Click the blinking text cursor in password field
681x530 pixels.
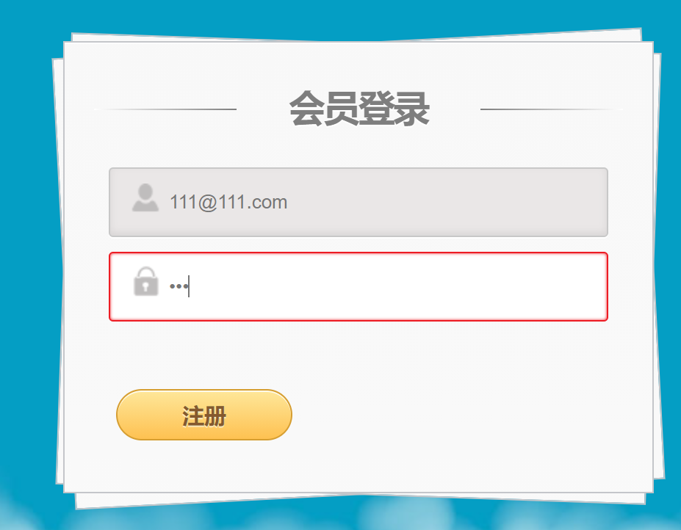189,286
